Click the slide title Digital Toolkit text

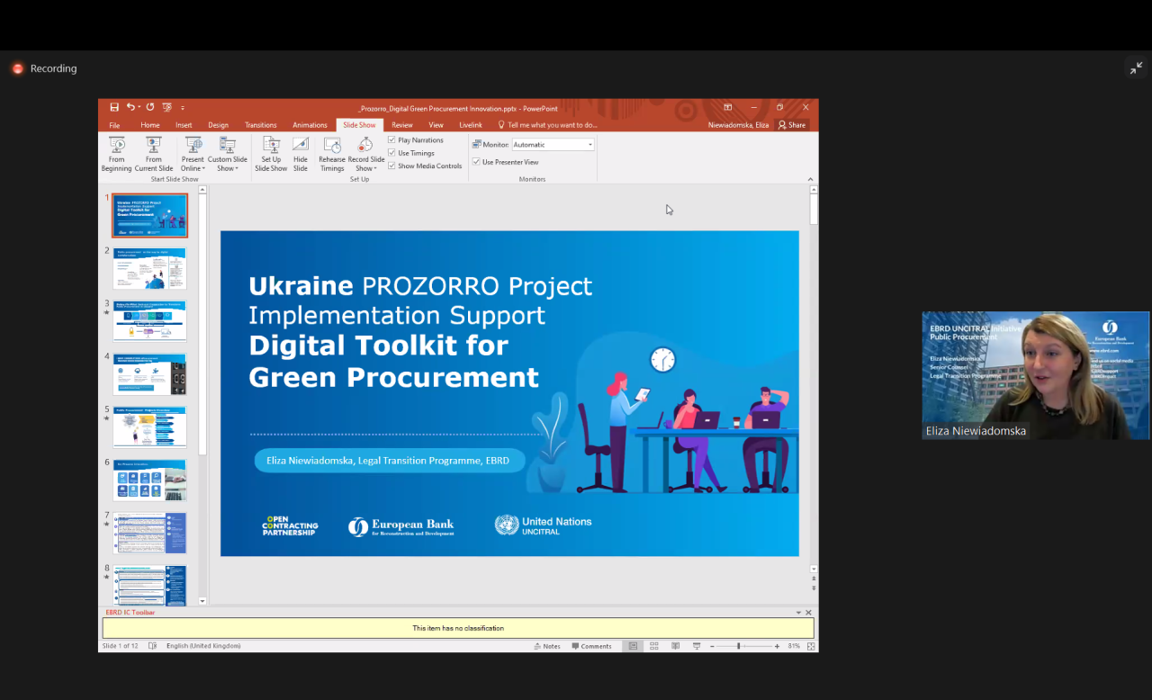coord(378,346)
